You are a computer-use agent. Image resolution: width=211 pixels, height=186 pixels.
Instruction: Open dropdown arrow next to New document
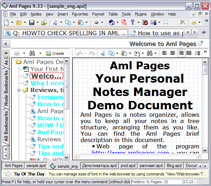[12, 23]
